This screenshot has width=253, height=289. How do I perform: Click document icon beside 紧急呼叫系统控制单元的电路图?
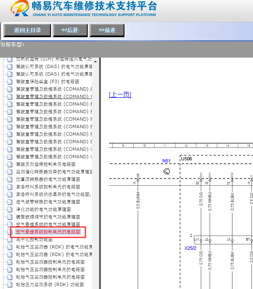[x=10, y=187]
